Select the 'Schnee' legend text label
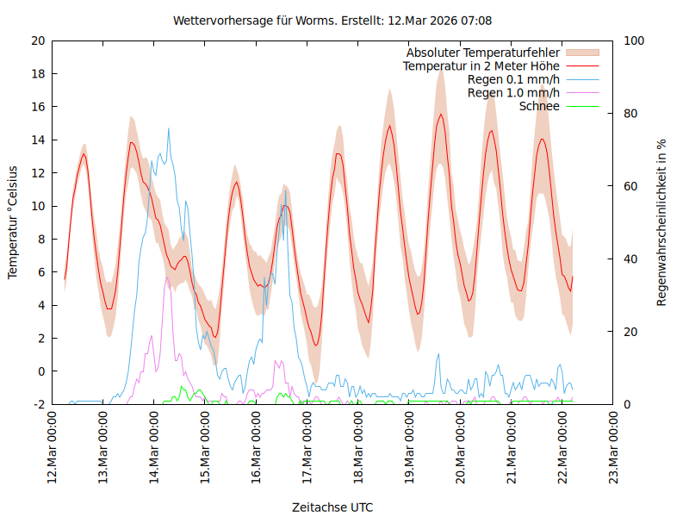 [x=540, y=106]
